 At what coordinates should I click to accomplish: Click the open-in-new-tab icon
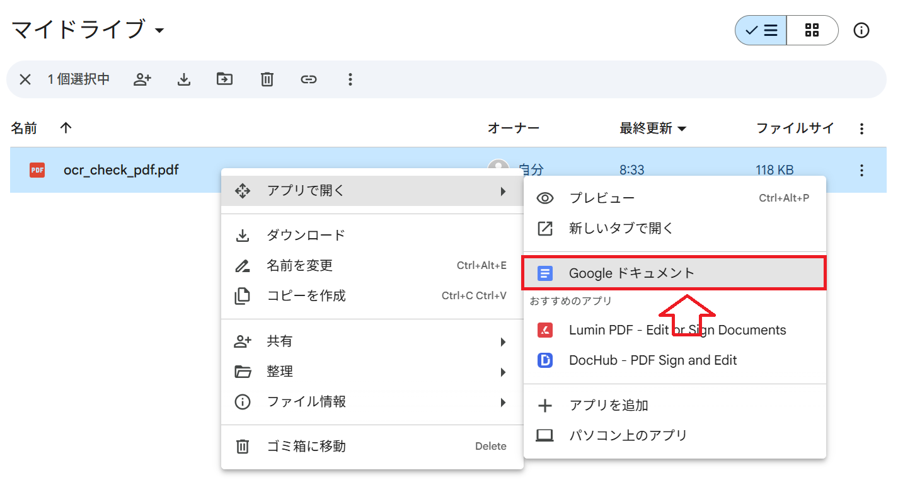[x=545, y=228]
